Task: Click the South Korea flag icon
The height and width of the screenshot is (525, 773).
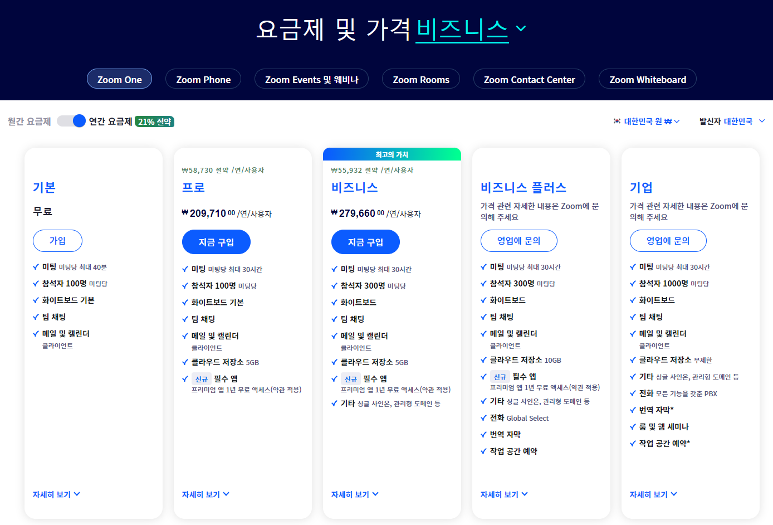Action: 617,121
